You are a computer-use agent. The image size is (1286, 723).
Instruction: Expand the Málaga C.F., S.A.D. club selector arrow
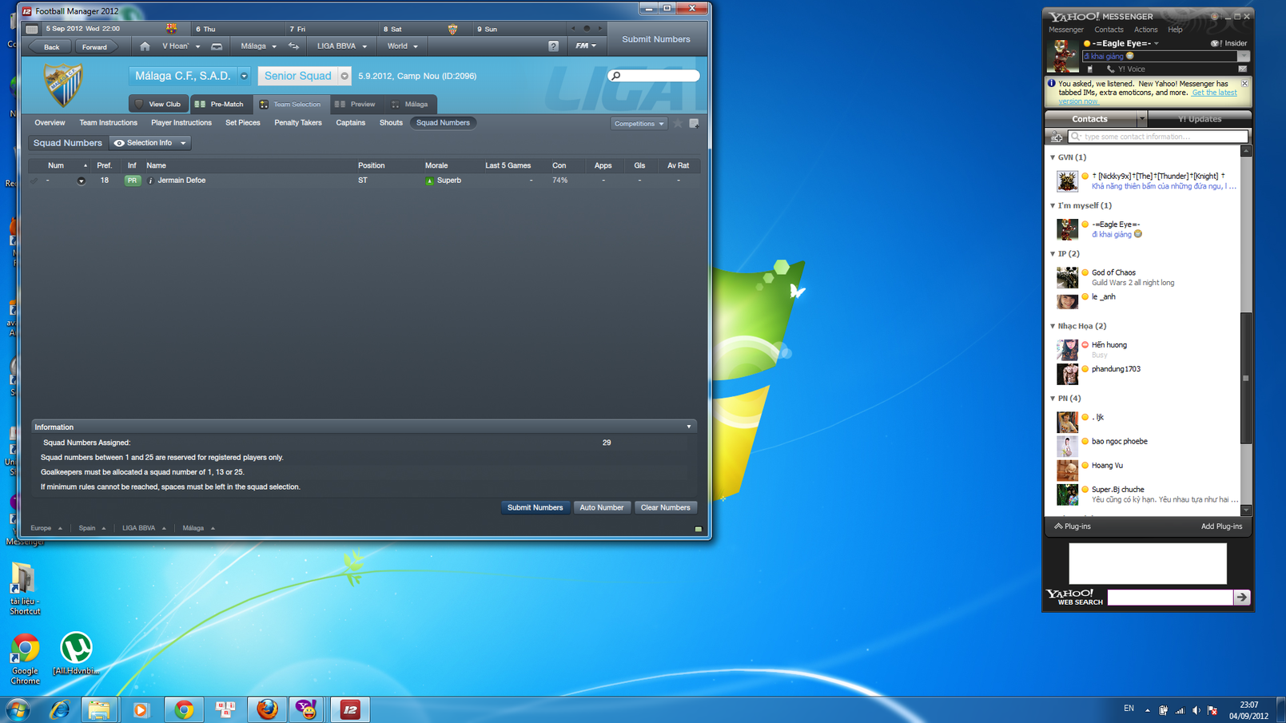[x=244, y=77]
